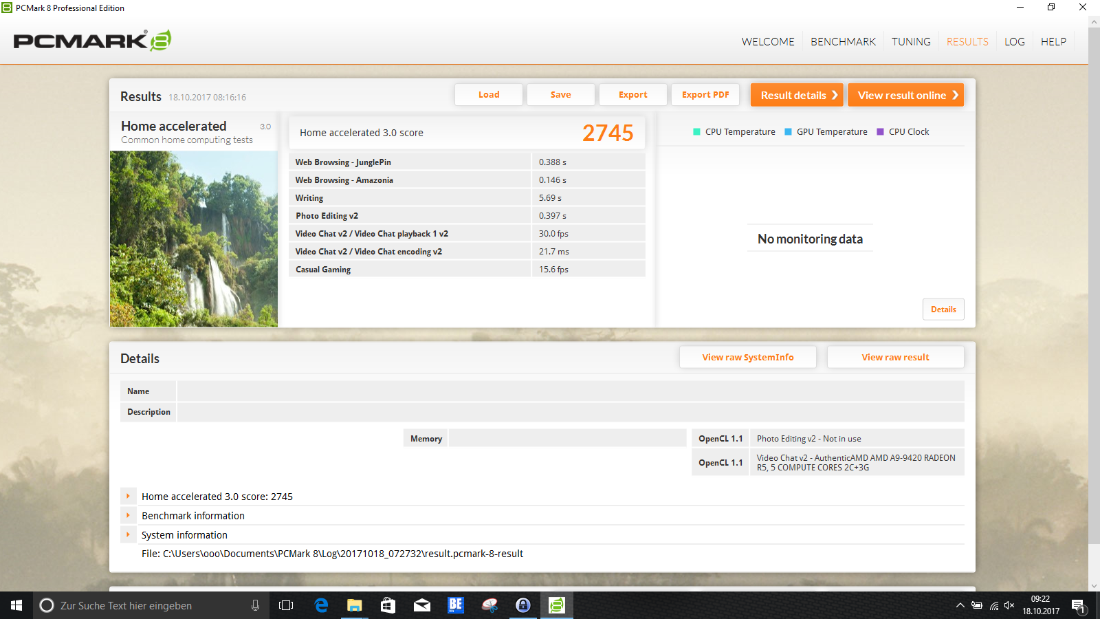This screenshot has height=619, width=1100.
Task: Open the Snipping Tool taskbar icon
Action: (x=489, y=605)
